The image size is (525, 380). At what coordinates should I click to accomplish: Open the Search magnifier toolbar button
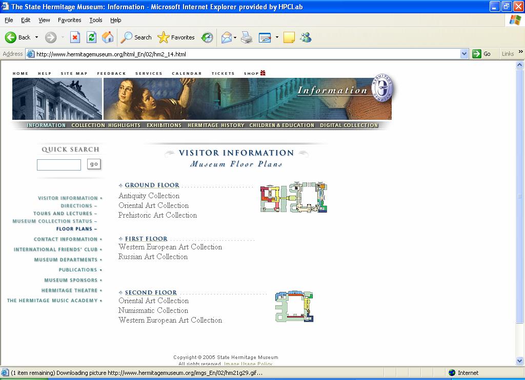[x=136, y=37]
